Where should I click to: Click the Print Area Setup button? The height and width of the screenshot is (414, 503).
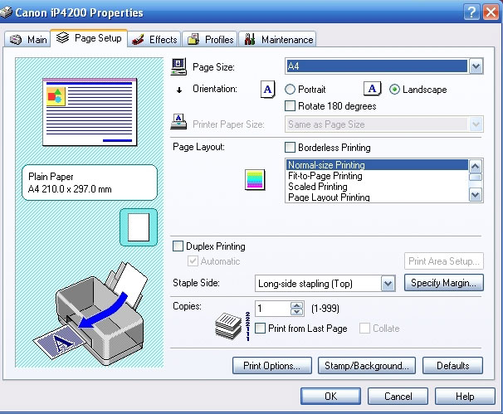[444, 261]
